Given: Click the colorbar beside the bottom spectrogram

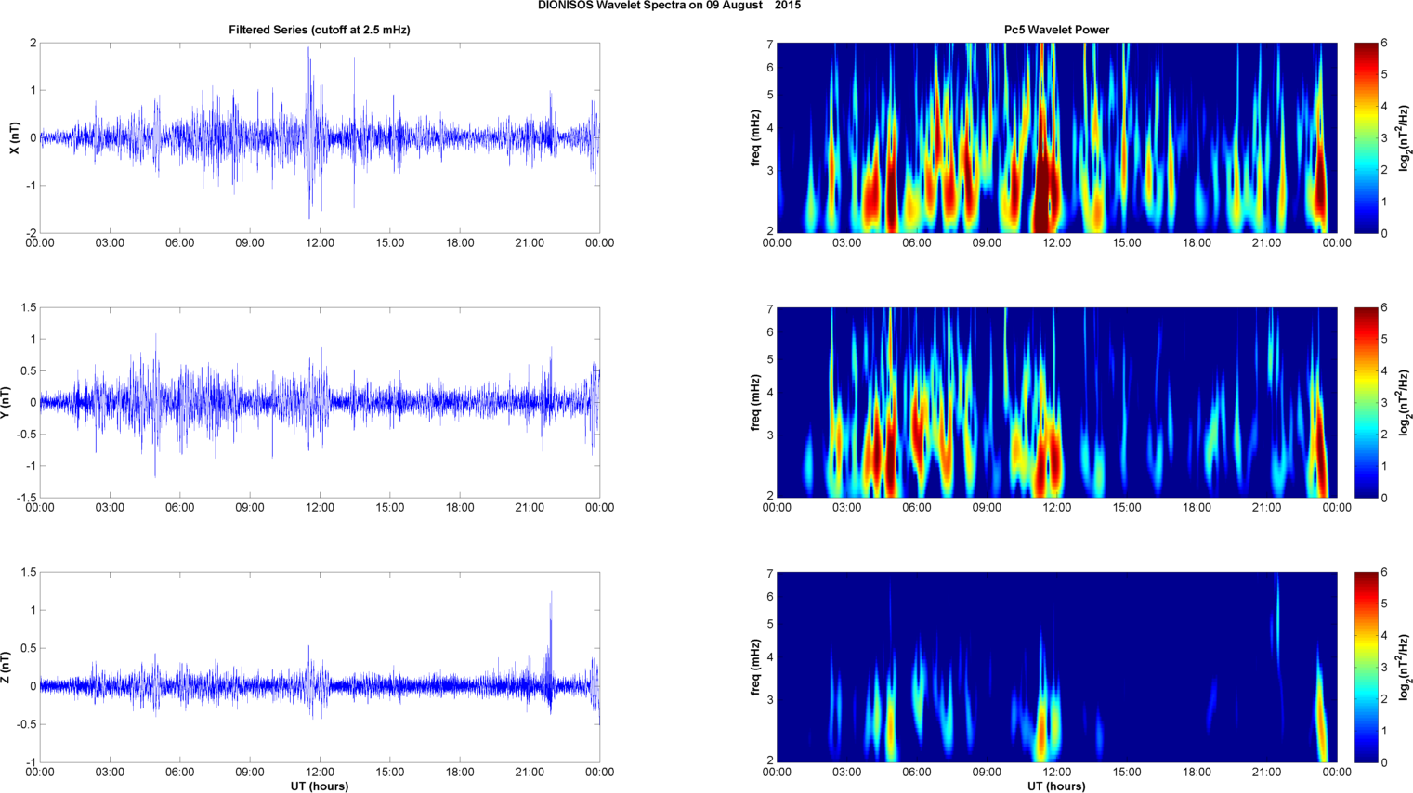Looking at the screenshot, I should (x=1367, y=668).
